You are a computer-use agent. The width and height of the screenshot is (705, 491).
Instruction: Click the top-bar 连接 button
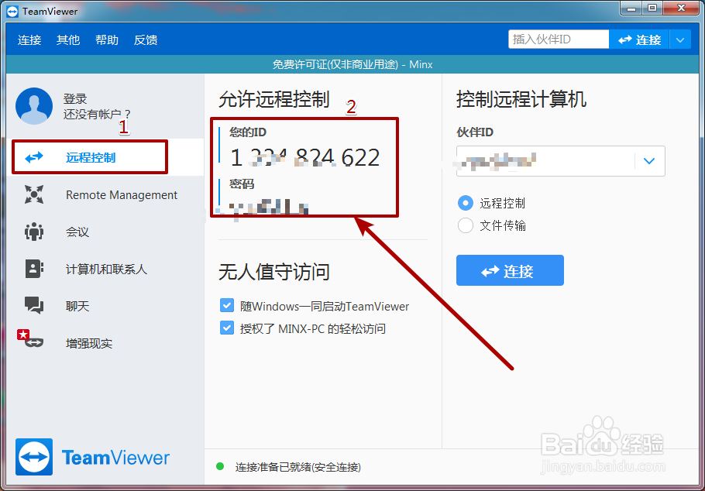[639, 39]
